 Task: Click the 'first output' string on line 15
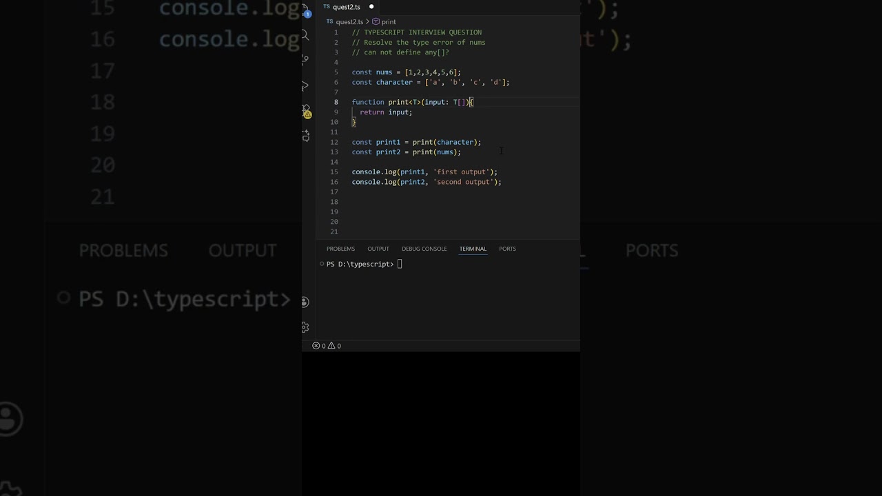461,172
